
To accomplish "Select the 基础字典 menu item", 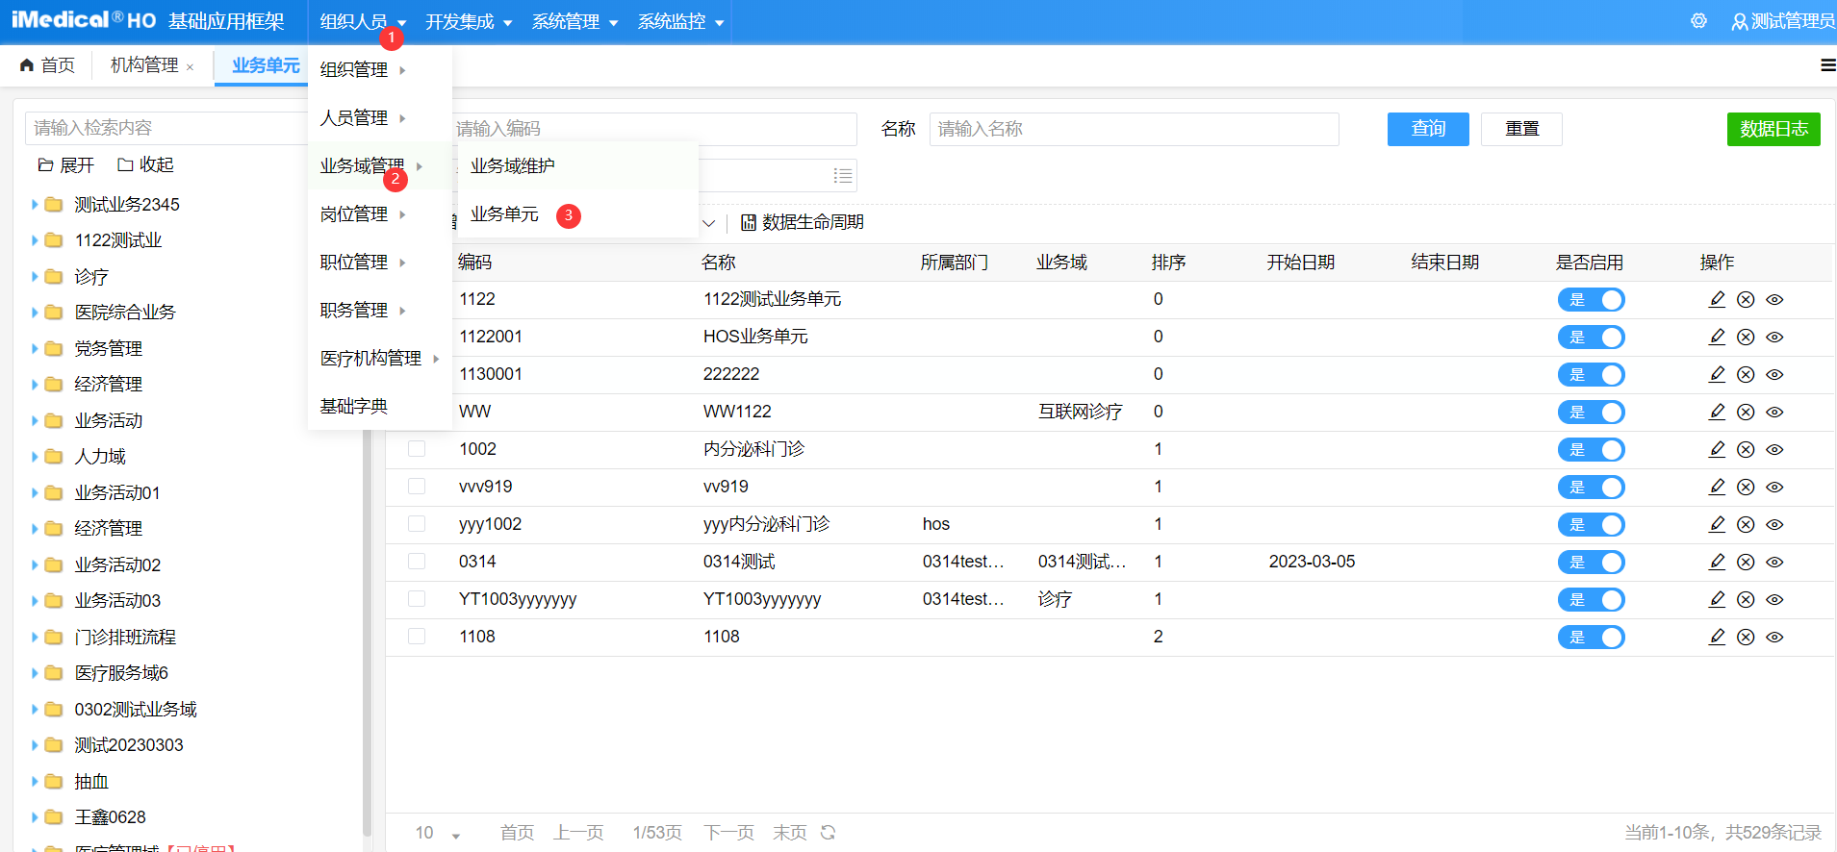I will click(x=380, y=406).
